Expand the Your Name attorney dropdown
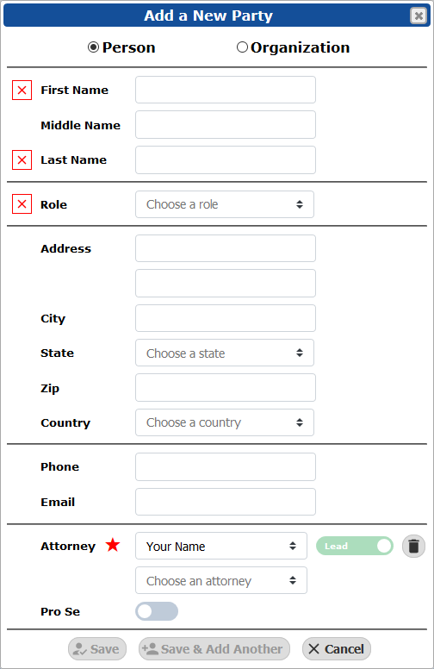 pos(221,546)
